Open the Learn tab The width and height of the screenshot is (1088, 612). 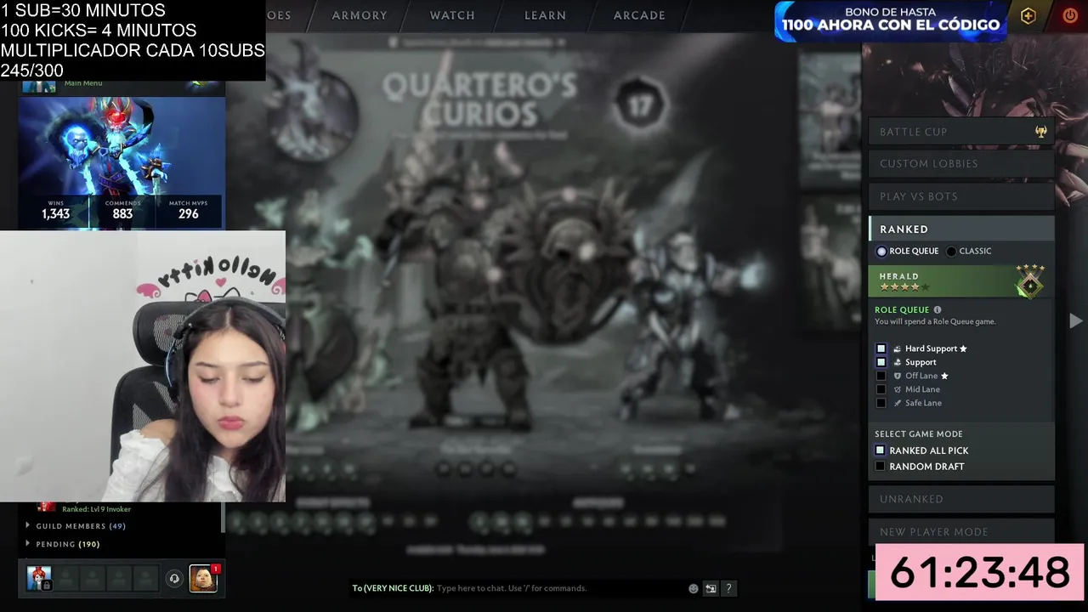point(545,15)
